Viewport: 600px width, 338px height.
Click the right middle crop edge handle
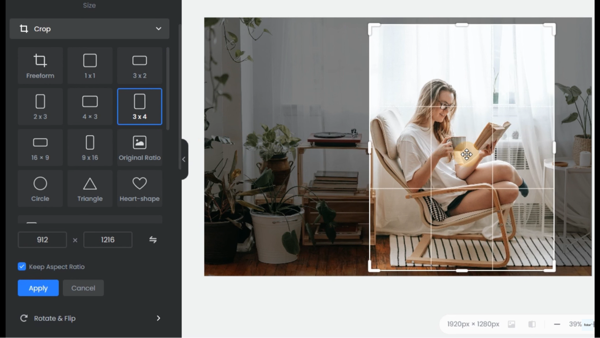[x=554, y=147]
